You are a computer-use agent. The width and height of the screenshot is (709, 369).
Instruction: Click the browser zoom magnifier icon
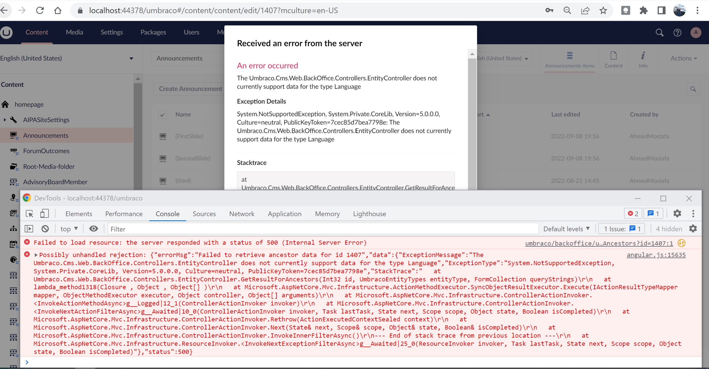[x=567, y=10]
